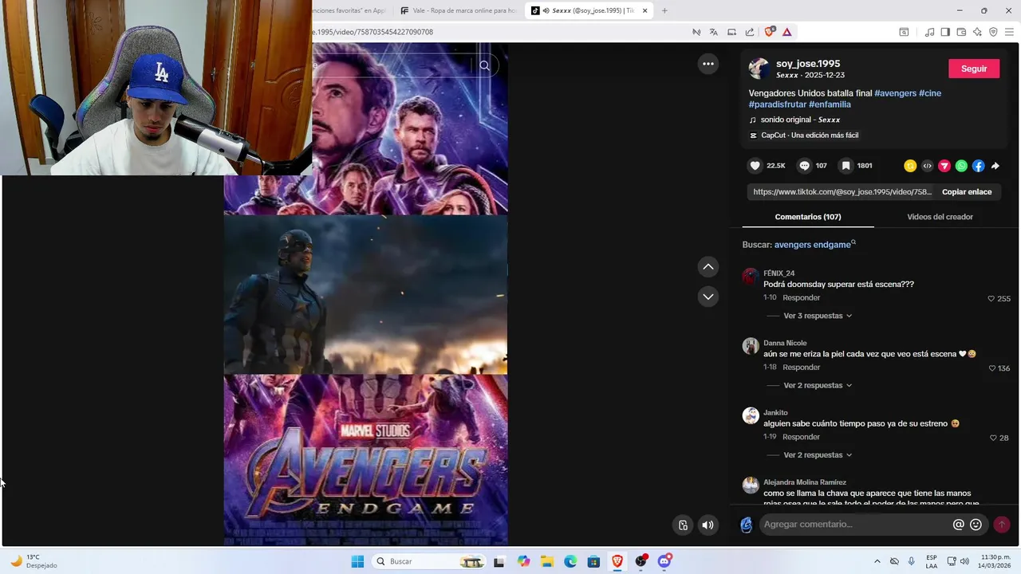Switch to the Vale - Ropa de marca tab
The image size is (1021, 574).
(459, 10)
